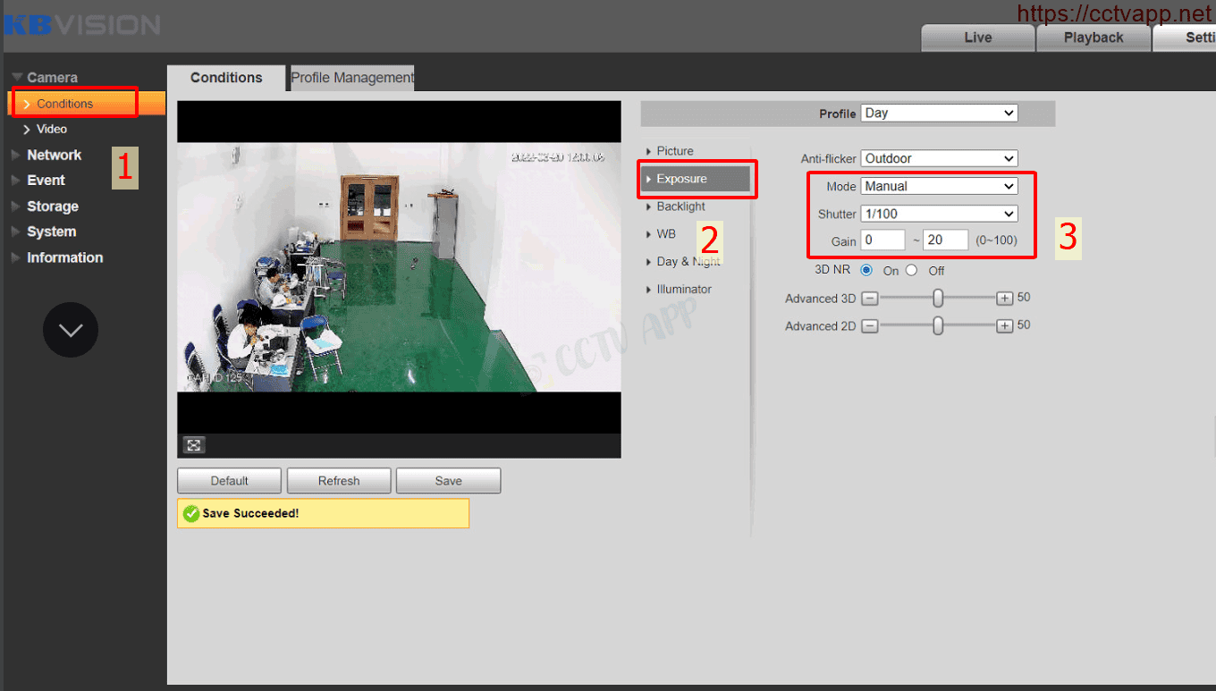Image resolution: width=1216 pixels, height=691 pixels.
Task: Click the fullscreen icon below the video preview
Action: (194, 445)
